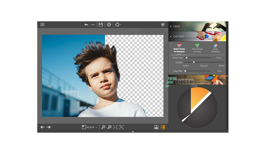
Task: Expand the bottom panel with the up triangle
Action: click(x=133, y=131)
